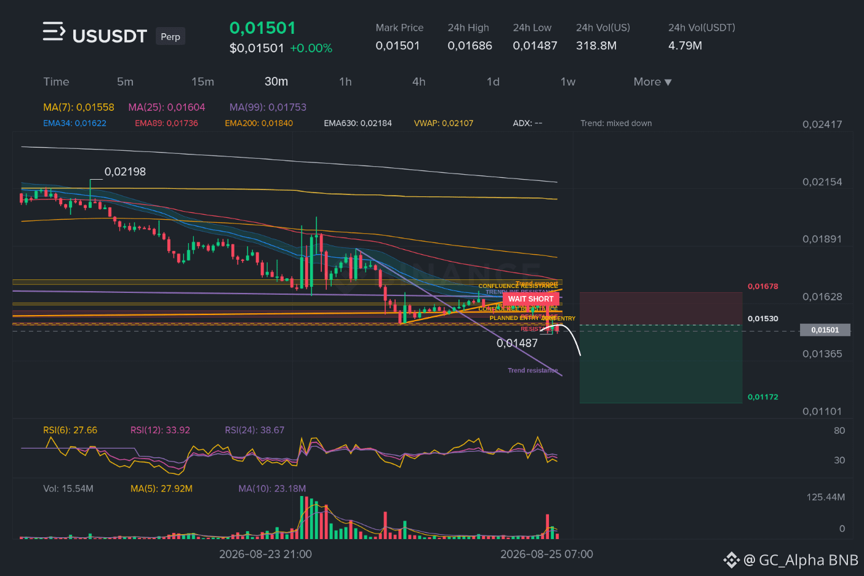Click the USUSDT symbol name
This screenshot has height=576, width=864.
coord(110,36)
